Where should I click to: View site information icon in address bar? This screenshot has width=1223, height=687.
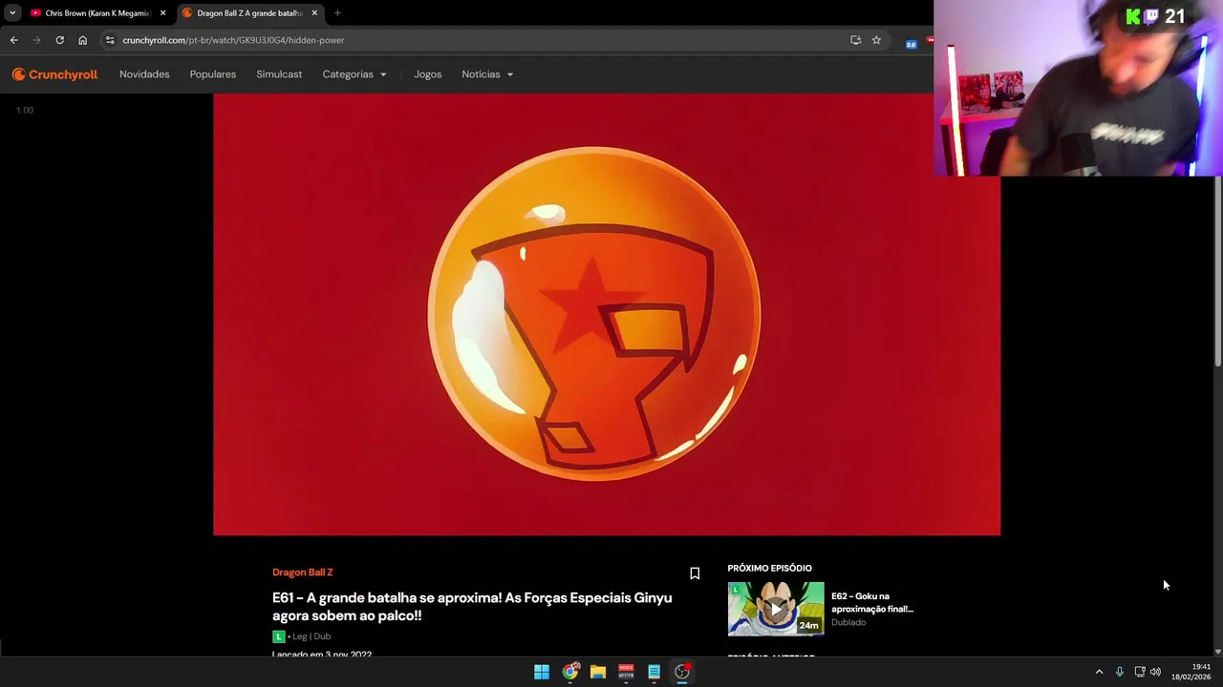(x=110, y=40)
